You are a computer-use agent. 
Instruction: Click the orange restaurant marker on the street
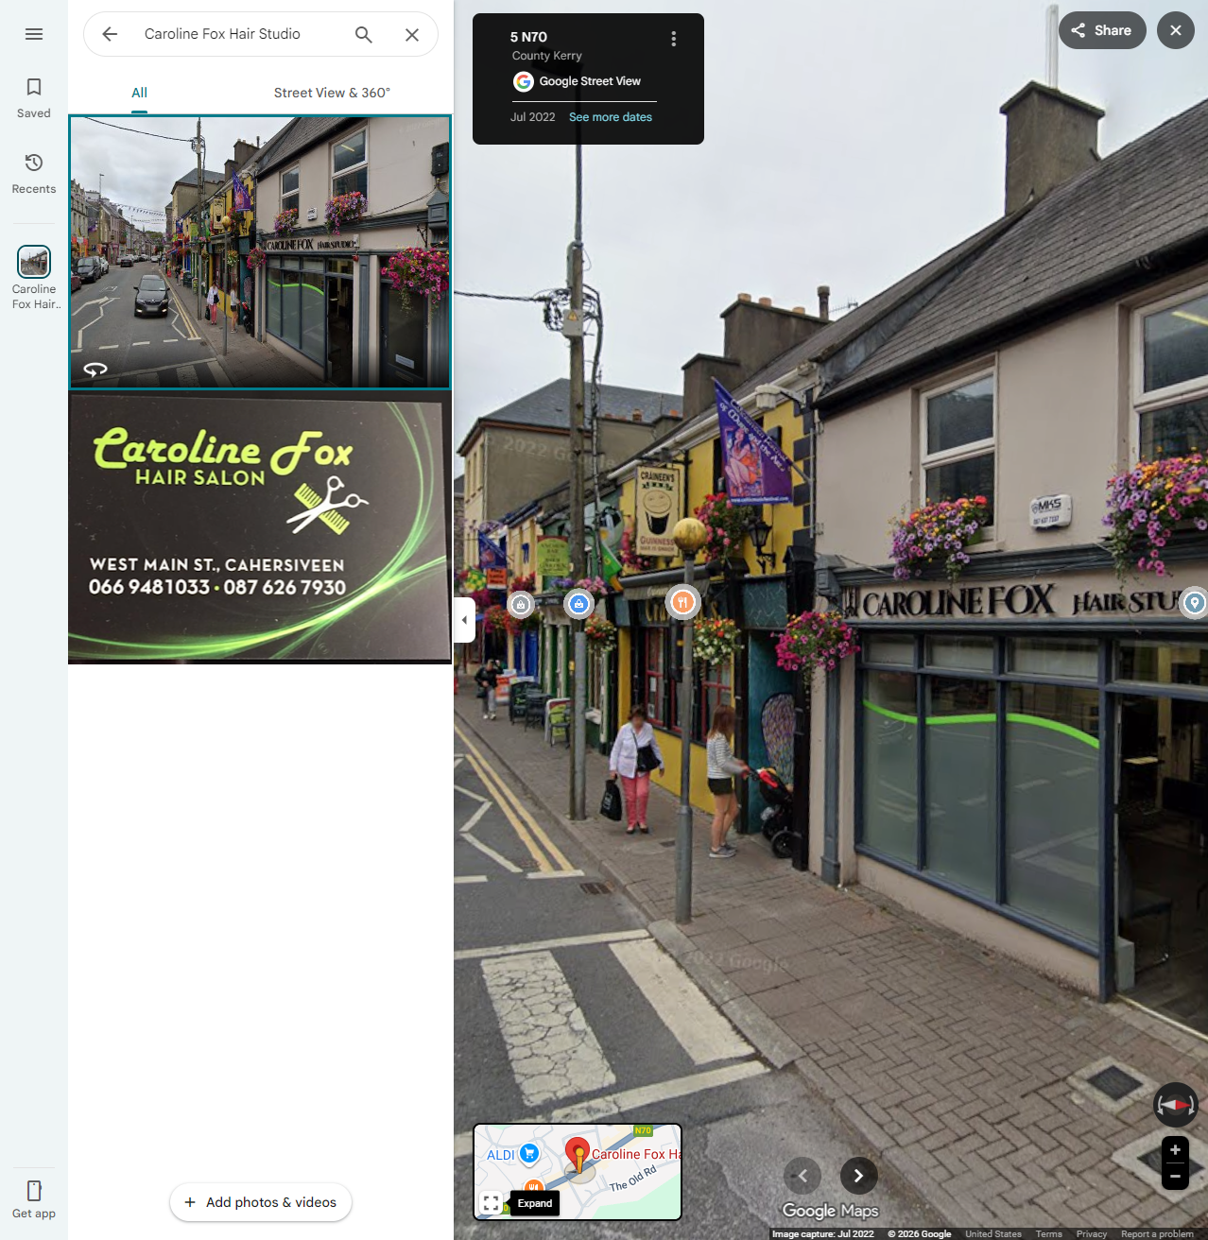pos(682,602)
